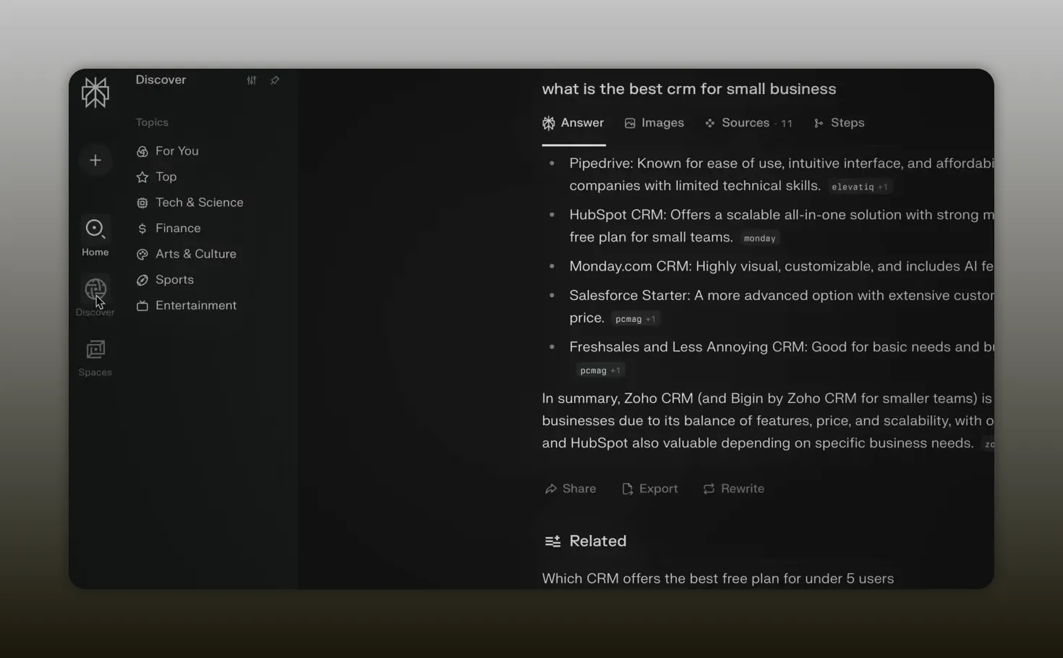Open the Entertainment topic
The image size is (1063, 658).
(187, 306)
